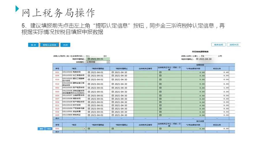Click the 说明关闭 button at top right
Viewport: 277px width, 155px height.
tap(234, 45)
